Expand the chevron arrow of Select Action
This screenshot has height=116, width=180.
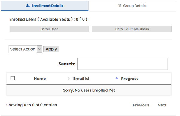pos(39,49)
